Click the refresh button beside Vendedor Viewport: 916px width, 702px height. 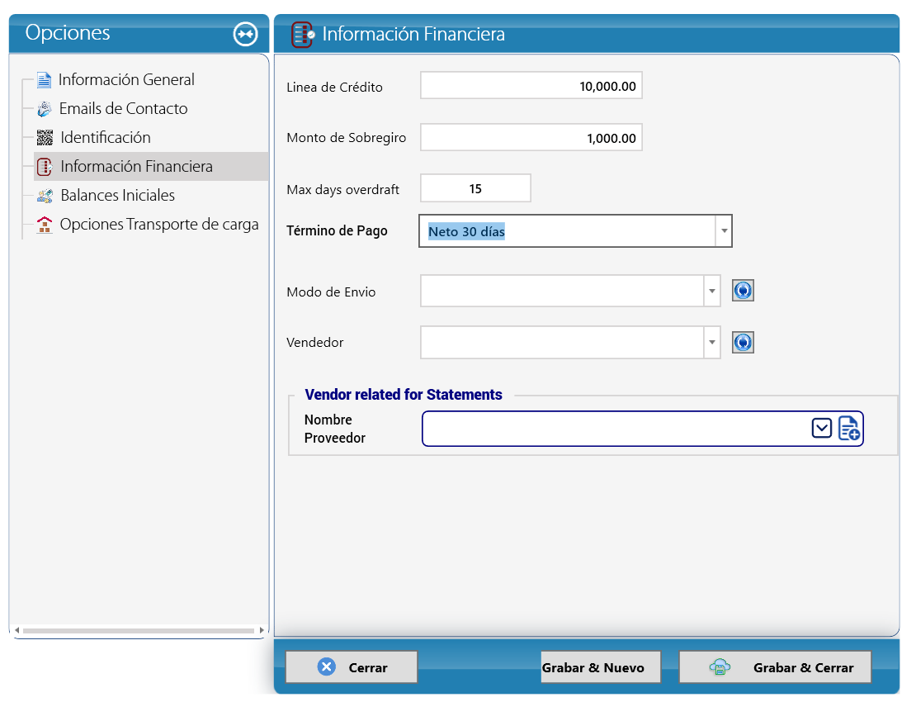pos(743,343)
